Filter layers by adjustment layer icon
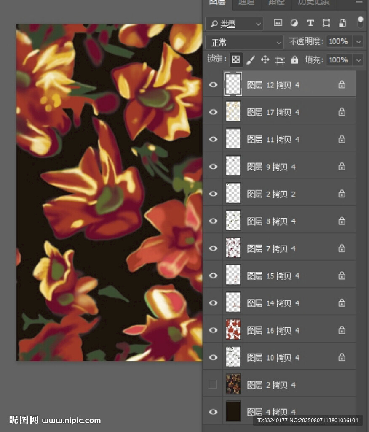This screenshot has width=369, height=432. click(294, 23)
